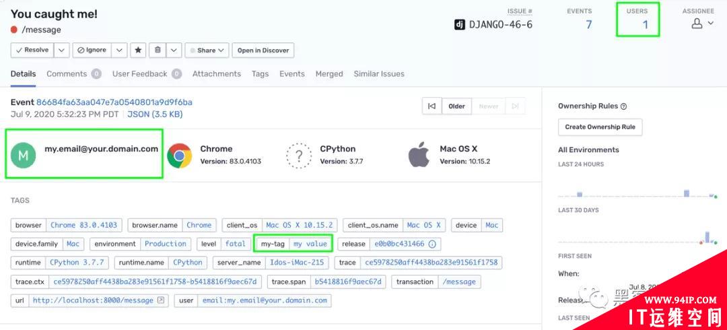Screen dimensions: 727x330
Task: Select environment tag value Production
Action: pos(166,244)
